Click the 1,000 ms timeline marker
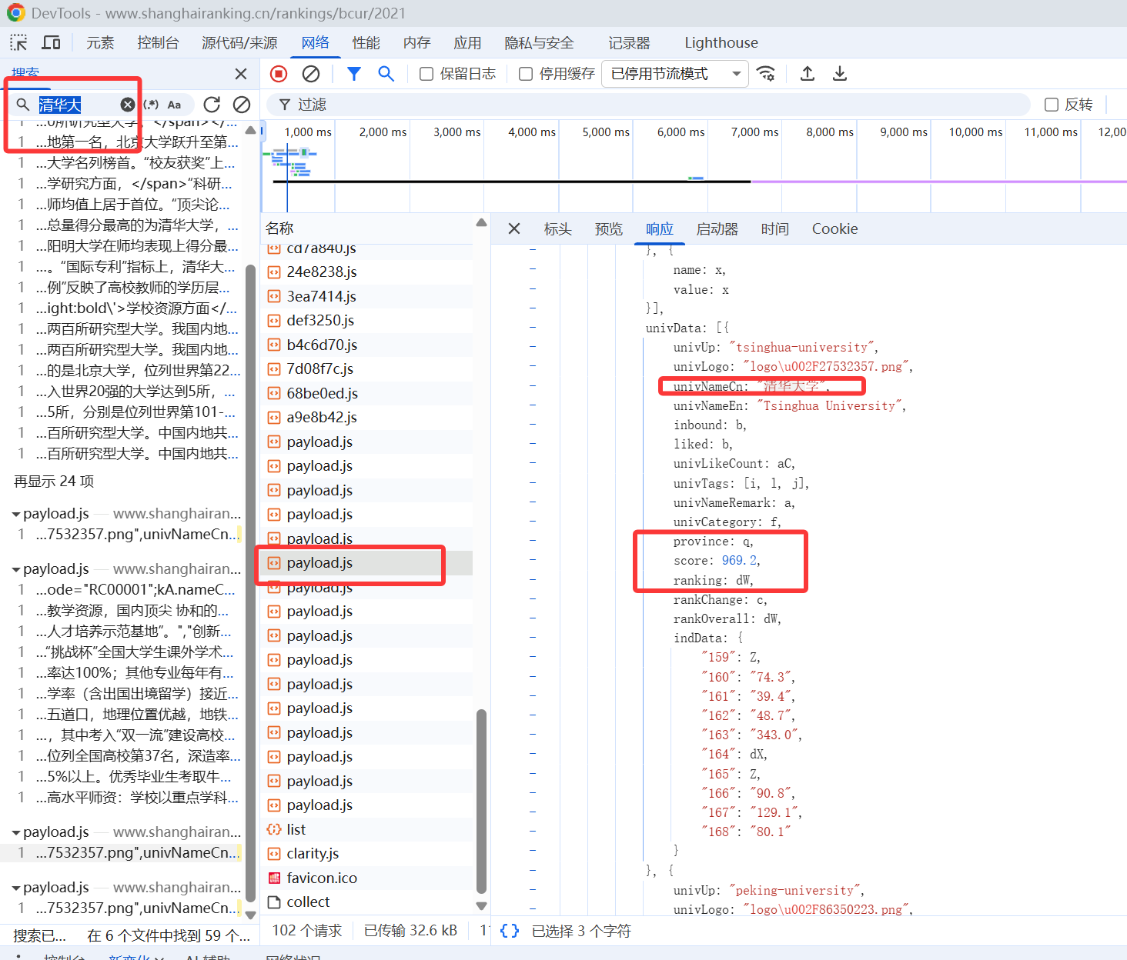This screenshot has height=960, width=1127. [308, 132]
